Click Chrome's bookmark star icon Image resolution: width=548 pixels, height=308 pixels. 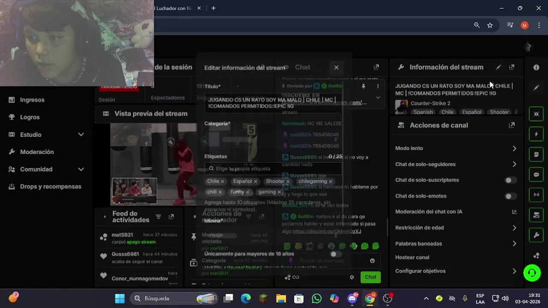click(x=490, y=25)
